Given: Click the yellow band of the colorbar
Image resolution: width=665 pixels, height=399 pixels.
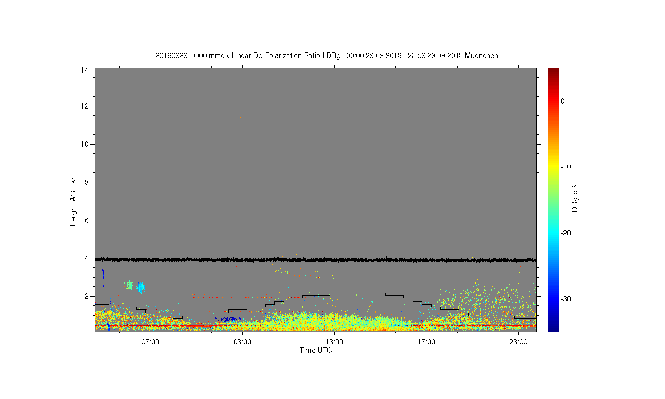Looking at the screenshot, I should (x=553, y=166).
